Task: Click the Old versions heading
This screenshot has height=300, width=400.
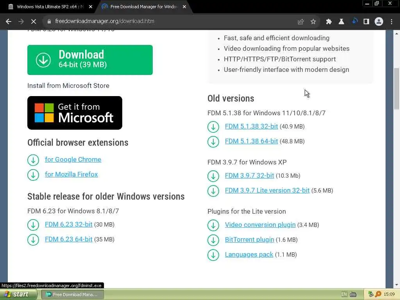Action: pos(231,98)
